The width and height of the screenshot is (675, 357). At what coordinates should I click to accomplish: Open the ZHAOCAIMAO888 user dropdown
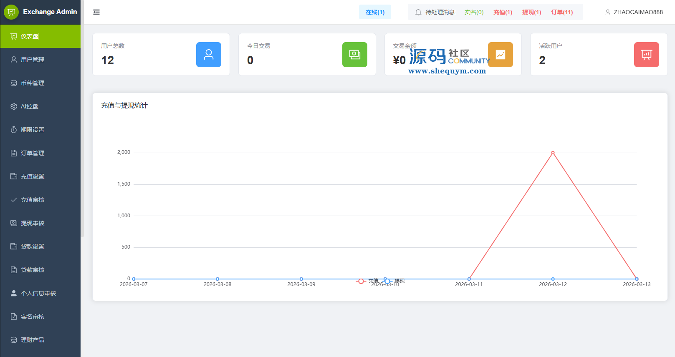coord(634,12)
